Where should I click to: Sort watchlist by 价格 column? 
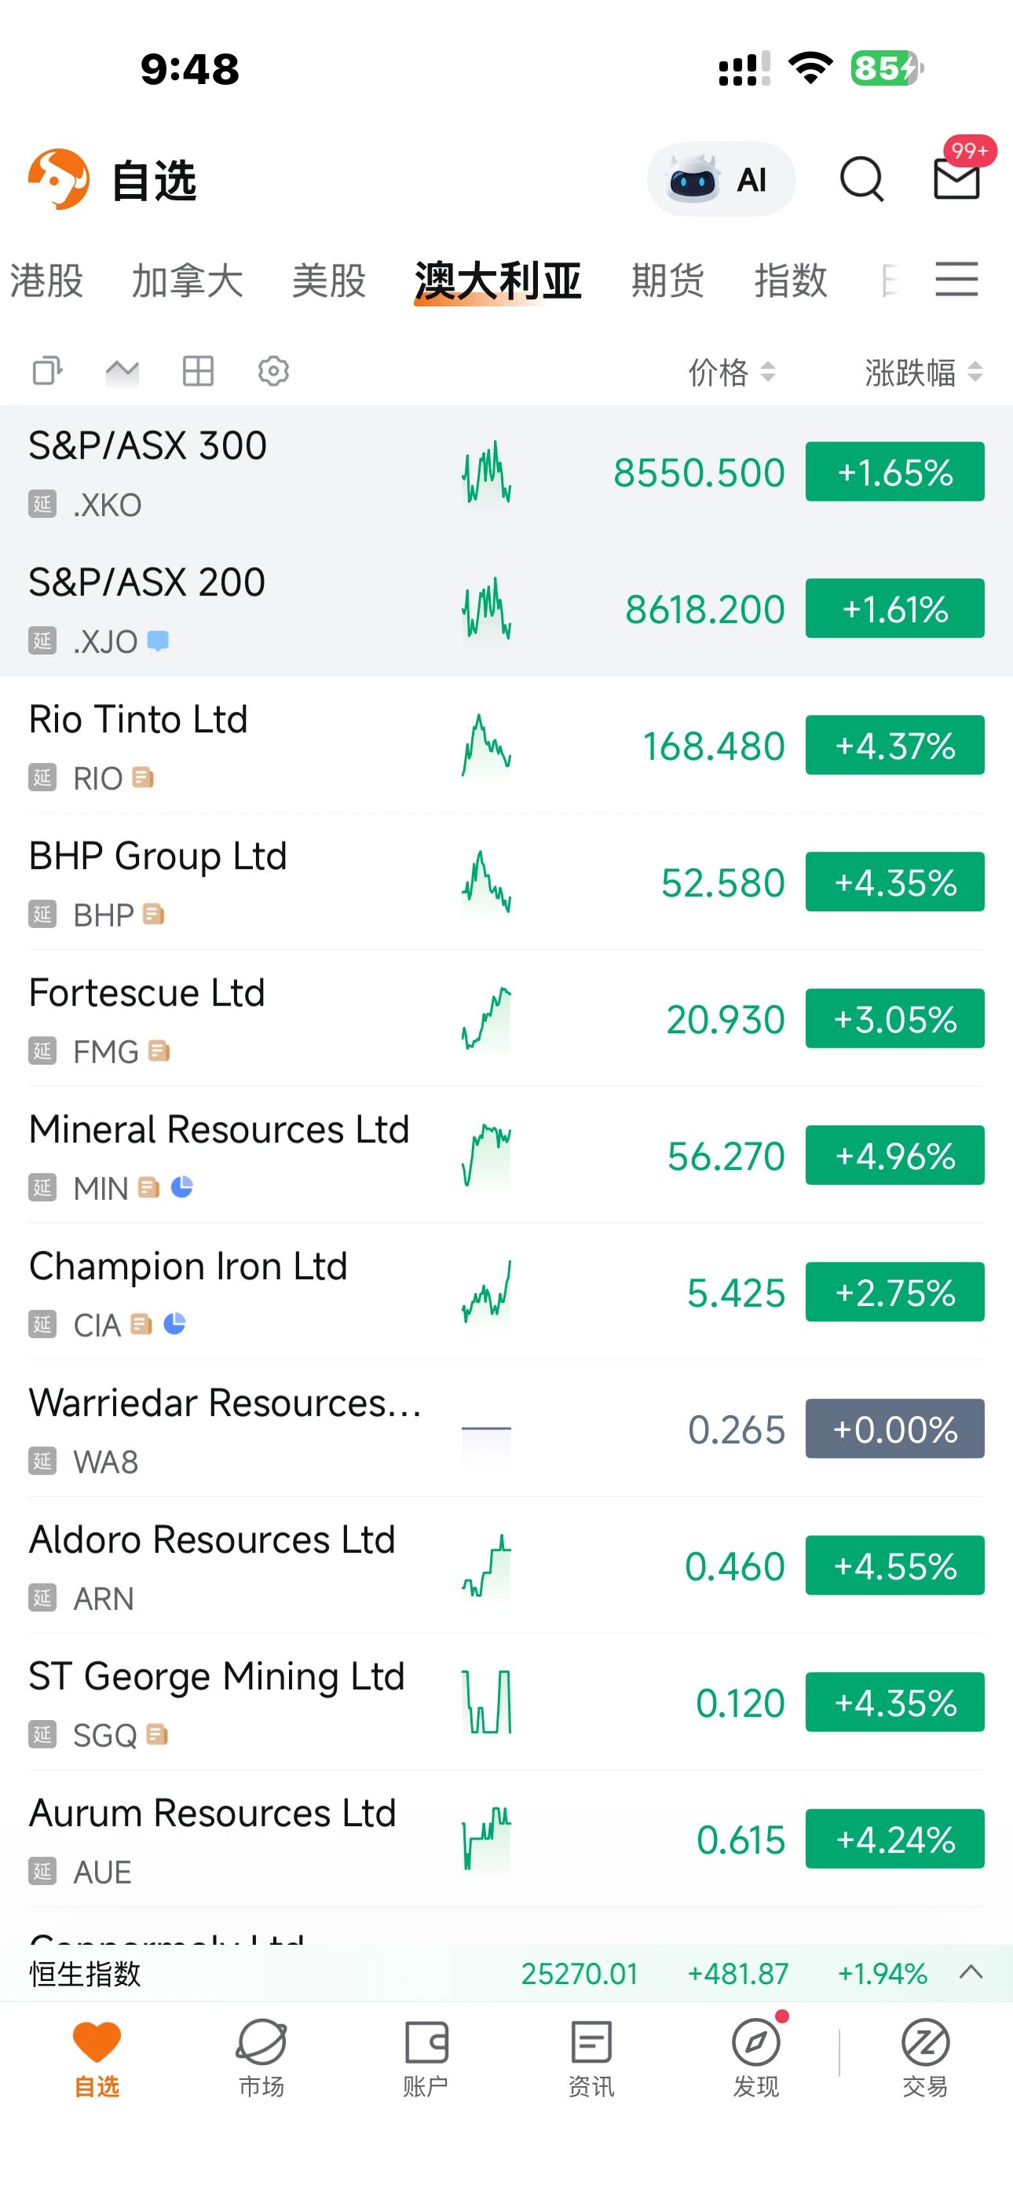(732, 372)
